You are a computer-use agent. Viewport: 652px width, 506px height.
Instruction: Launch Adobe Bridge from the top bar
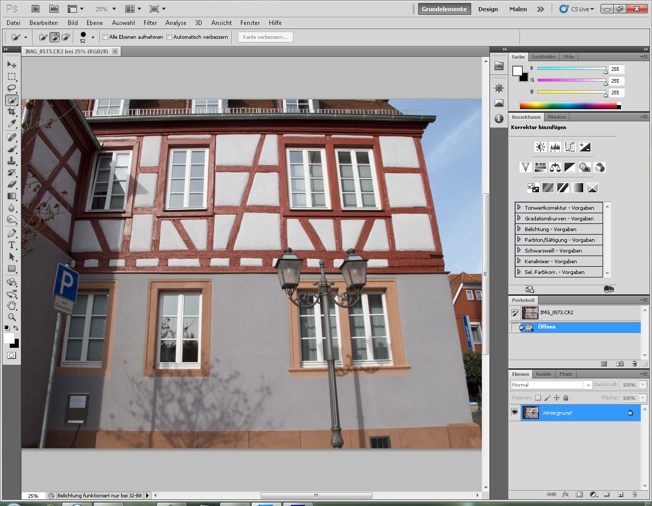pyautogui.click(x=36, y=9)
